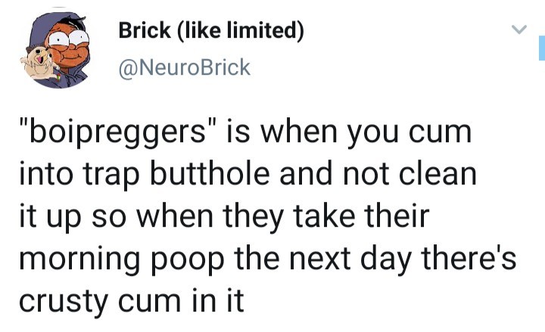Open Brick's cartoon profile avatar

(56, 50)
